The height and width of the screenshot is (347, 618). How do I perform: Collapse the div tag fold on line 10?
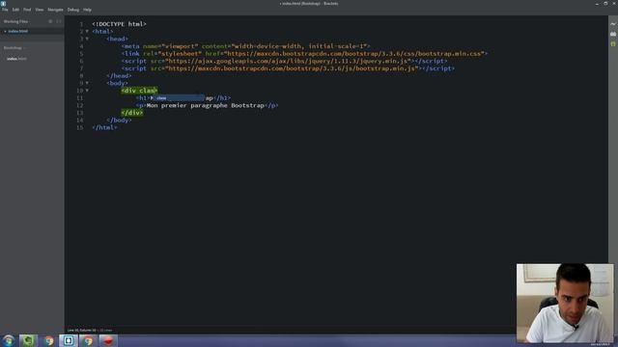(87, 91)
